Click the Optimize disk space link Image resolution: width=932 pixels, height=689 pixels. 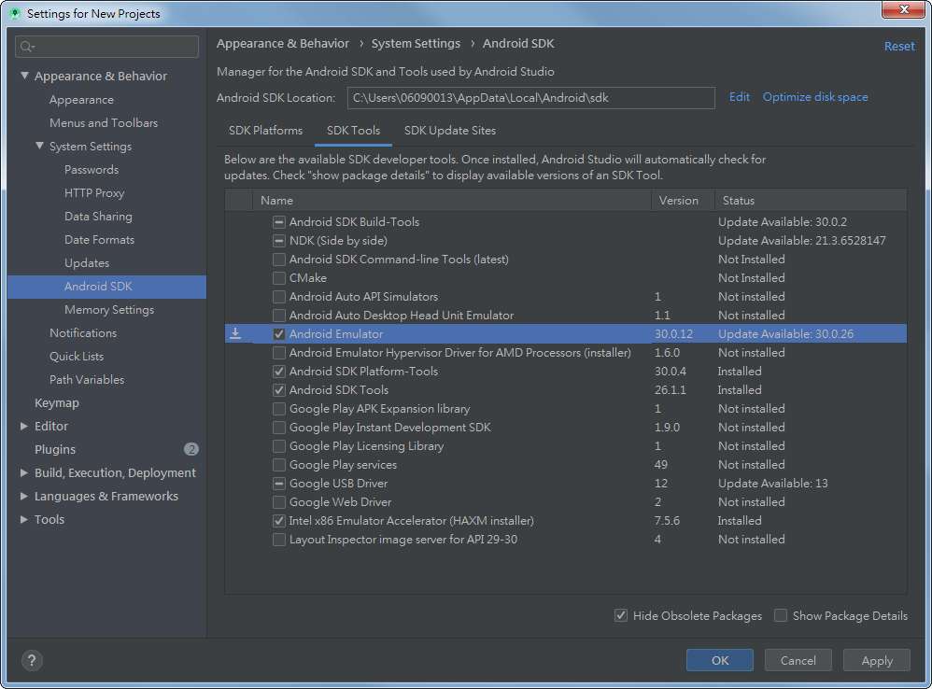[x=815, y=97]
